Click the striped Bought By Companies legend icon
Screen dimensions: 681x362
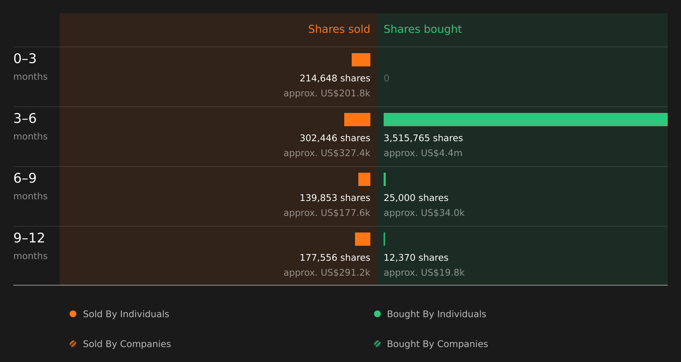coord(377,344)
